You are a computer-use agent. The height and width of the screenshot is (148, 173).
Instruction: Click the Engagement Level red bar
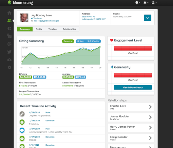(x=133, y=48)
